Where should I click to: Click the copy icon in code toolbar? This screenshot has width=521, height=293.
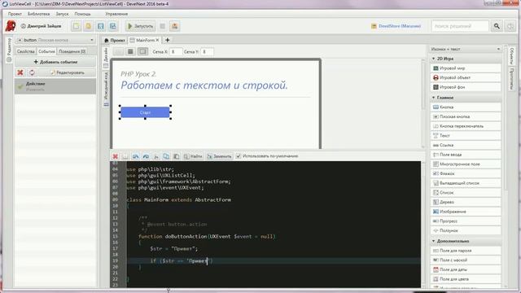click(x=166, y=156)
